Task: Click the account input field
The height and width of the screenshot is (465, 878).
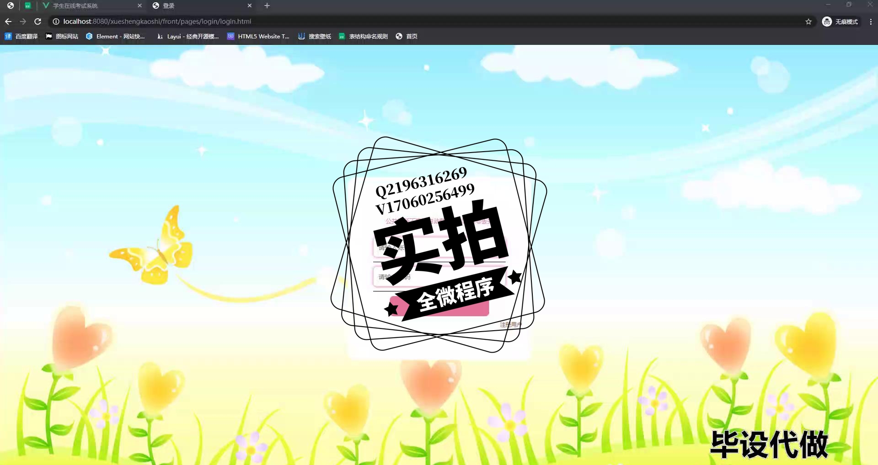Action: coord(440,248)
